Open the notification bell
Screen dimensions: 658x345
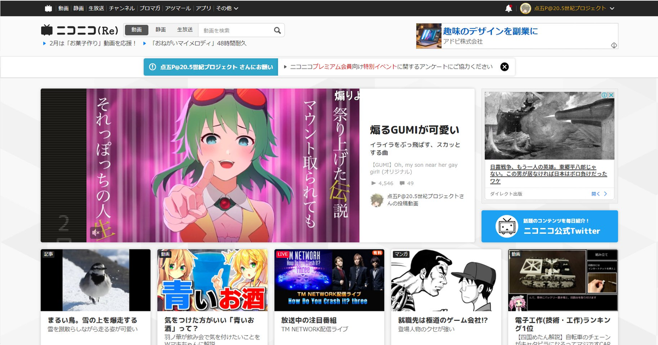coord(508,8)
